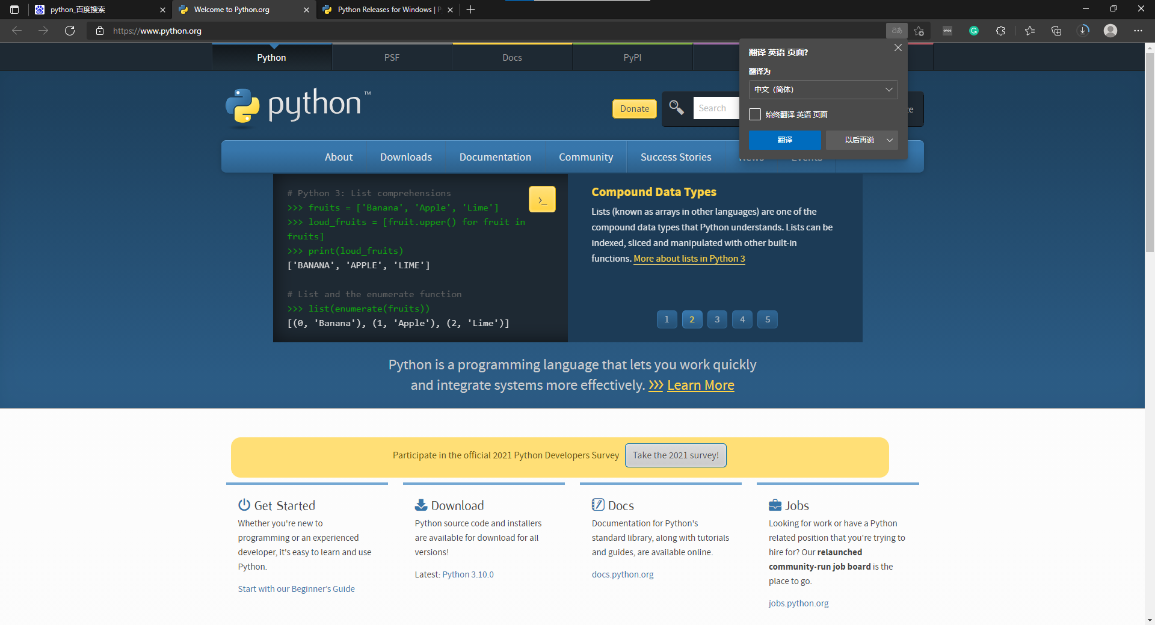Switch to python_百度搜索 tab
The width and height of the screenshot is (1155, 625).
pos(99,10)
